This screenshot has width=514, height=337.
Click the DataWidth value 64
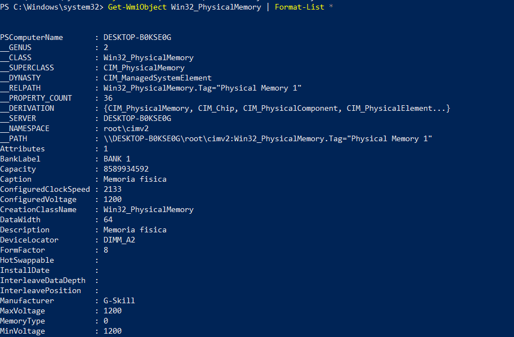coord(108,219)
